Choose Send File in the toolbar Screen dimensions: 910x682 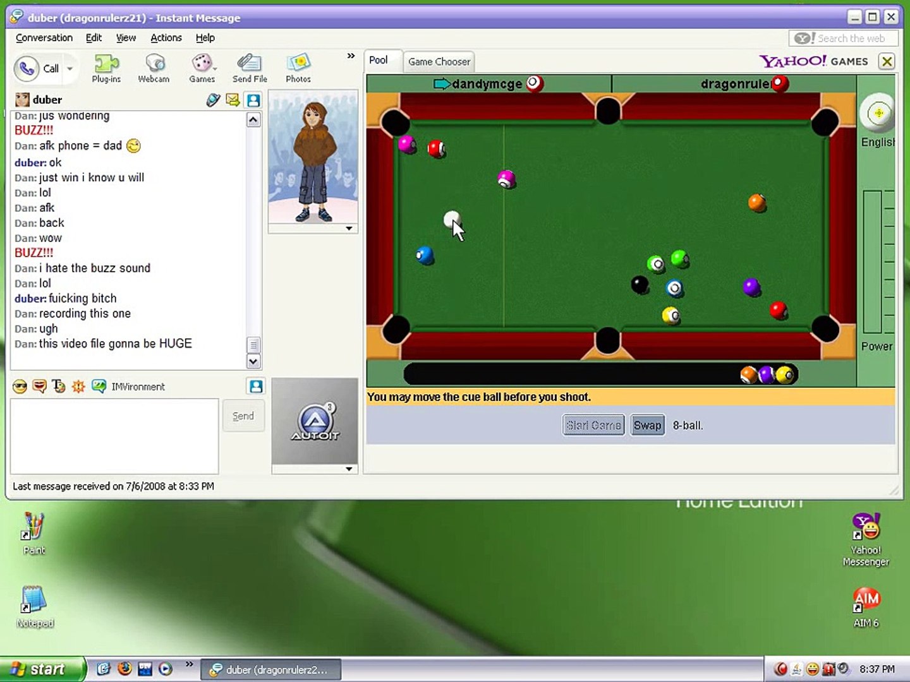coord(250,68)
